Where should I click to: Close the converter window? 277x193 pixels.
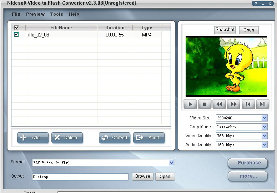(270, 4)
